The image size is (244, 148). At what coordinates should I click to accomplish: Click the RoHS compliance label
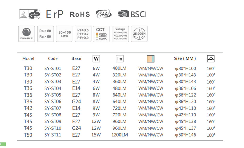point(80,14)
